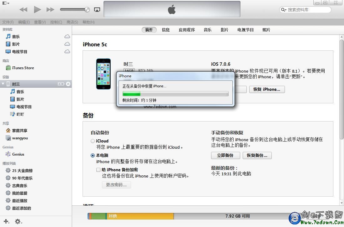Switch to the 应用程序 tab
344x227 pixels.
click(187, 30)
